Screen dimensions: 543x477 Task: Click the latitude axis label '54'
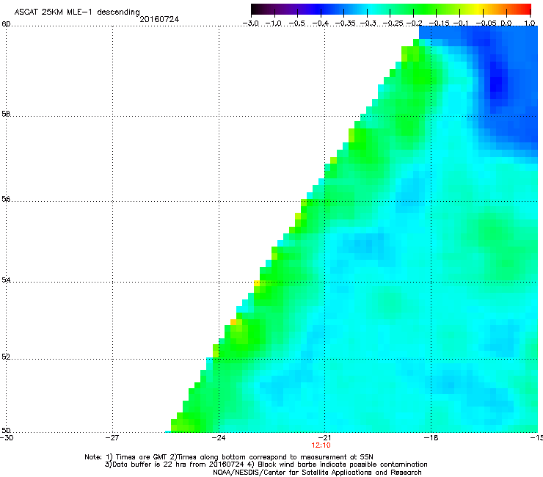tap(6, 280)
